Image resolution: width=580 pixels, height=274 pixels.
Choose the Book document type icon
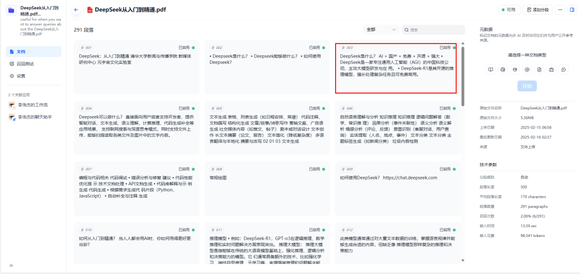tap(491, 69)
